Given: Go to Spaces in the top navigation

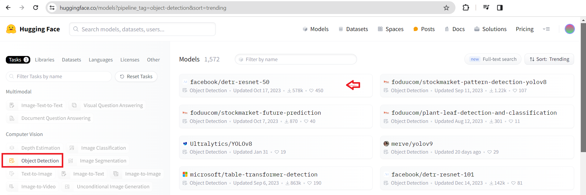Looking at the screenshot, I should pos(391,29).
